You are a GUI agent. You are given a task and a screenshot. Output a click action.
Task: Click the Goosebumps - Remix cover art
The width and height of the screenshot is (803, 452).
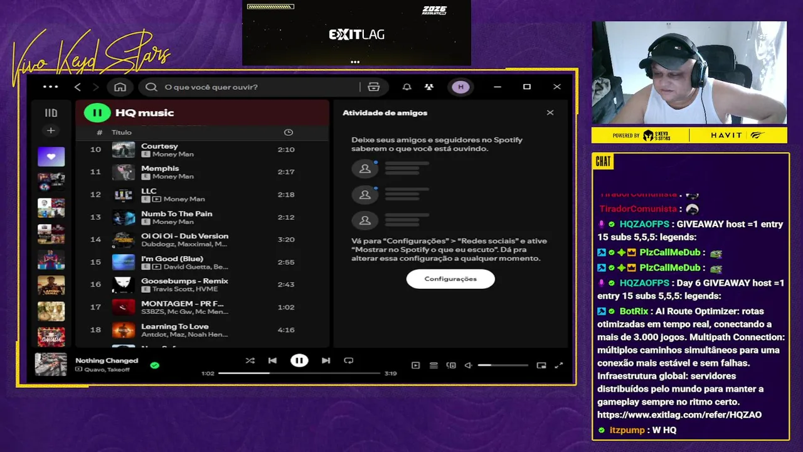(x=124, y=284)
